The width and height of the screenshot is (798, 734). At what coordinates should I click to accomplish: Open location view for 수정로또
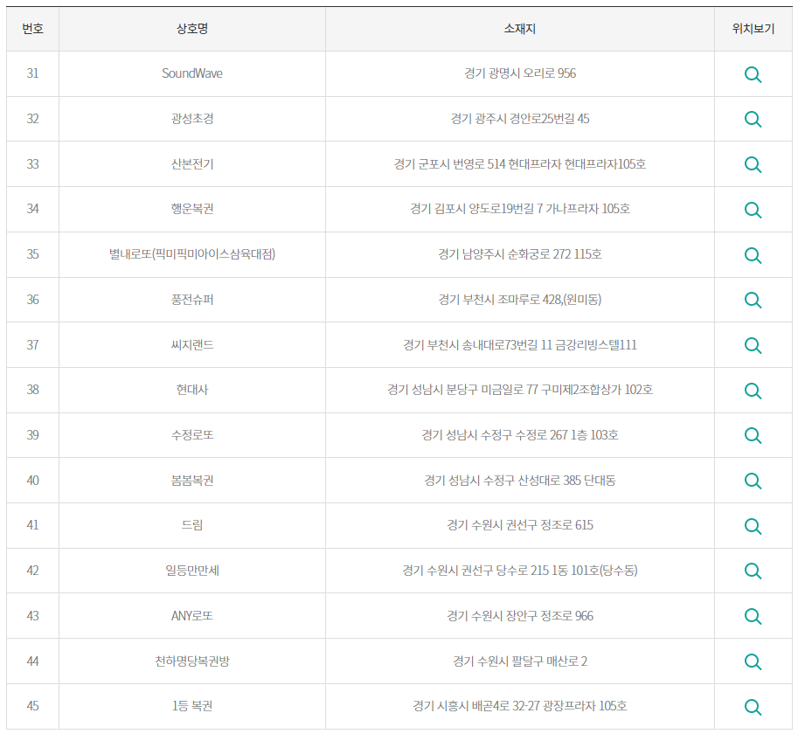753,435
